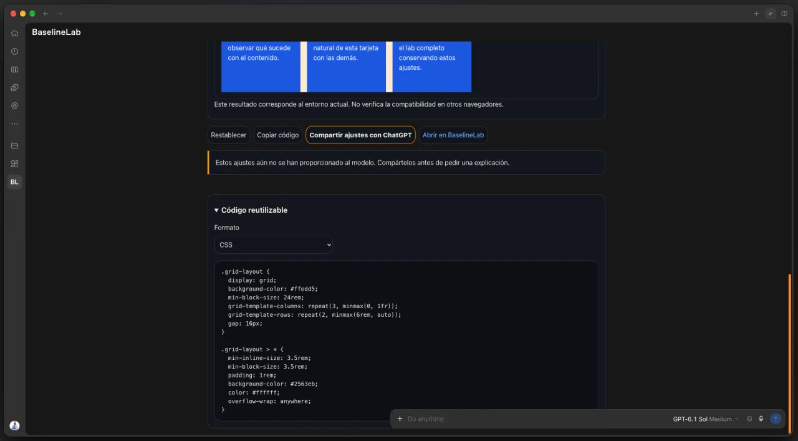Open the Formato CSS dropdown
This screenshot has width=798, height=441.
tap(274, 245)
